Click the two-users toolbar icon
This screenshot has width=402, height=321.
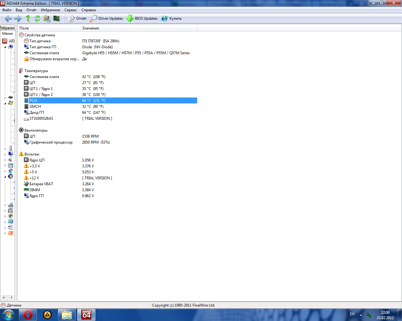[x=47, y=18]
